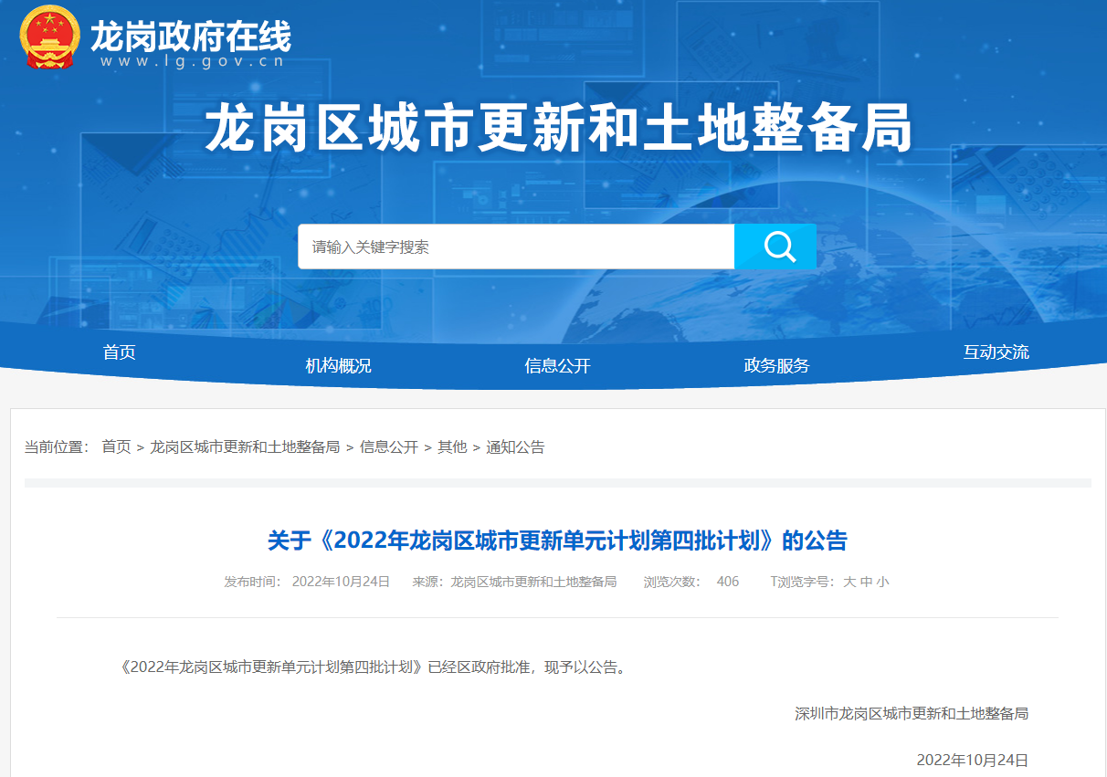Click the national emblem logo
1107x777 pixels.
(x=50, y=37)
